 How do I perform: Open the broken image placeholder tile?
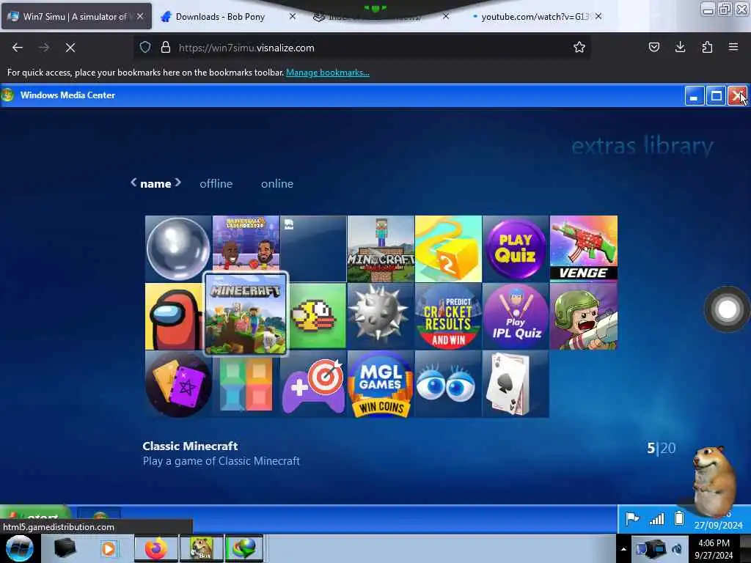click(x=313, y=249)
